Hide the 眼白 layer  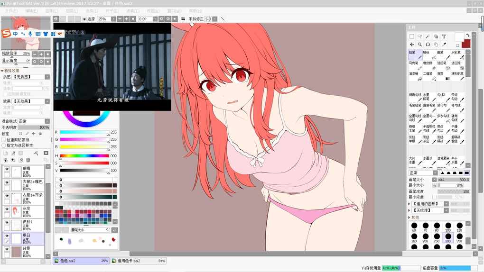7,236
